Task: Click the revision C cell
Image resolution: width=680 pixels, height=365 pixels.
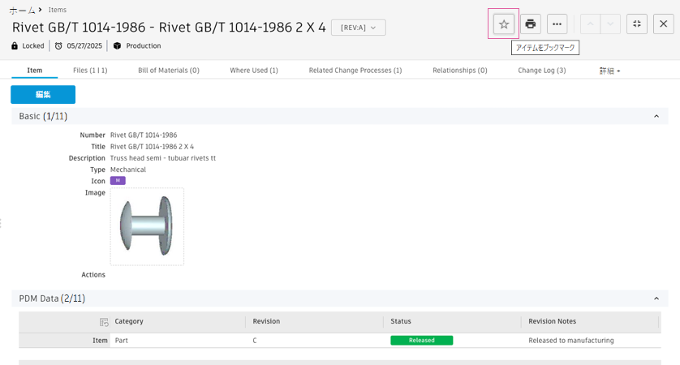Action: tap(255, 341)
